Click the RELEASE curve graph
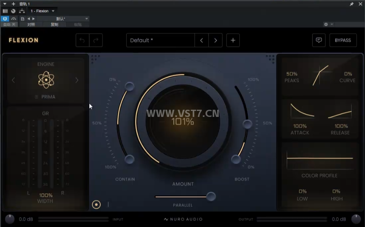This screenshot has width=365, height=227. 340,112
